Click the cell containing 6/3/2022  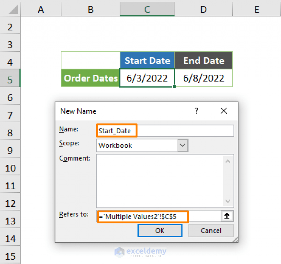coord(147,78)
